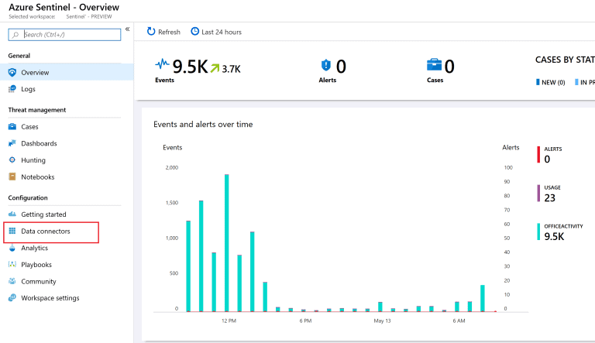
Task: Click the Logs icon in sidebar
Action: pos(12,89)
